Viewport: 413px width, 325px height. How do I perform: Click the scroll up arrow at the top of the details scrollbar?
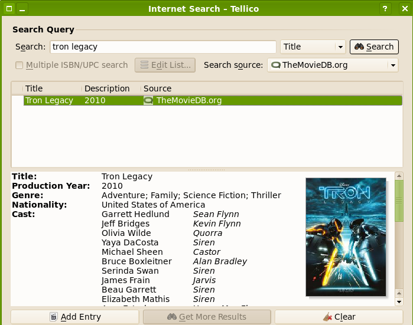tap(399, 176)
